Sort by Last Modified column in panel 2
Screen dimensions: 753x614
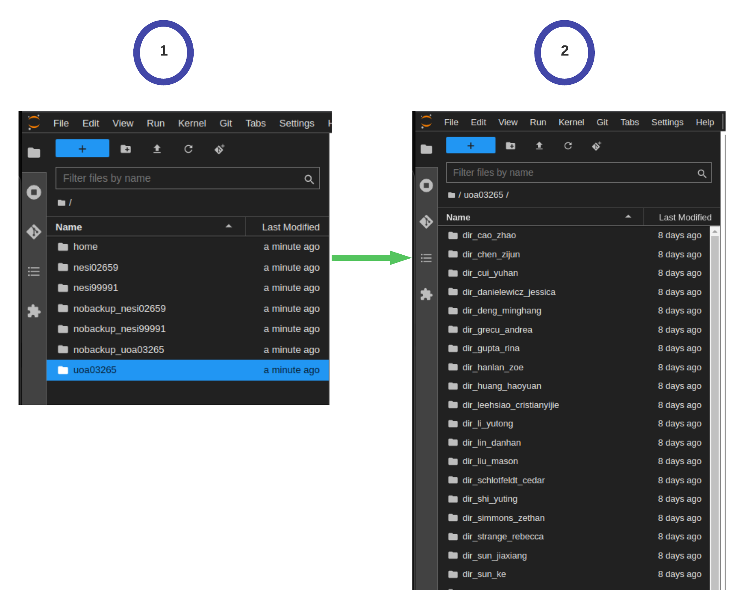click(x=685, y=217)
